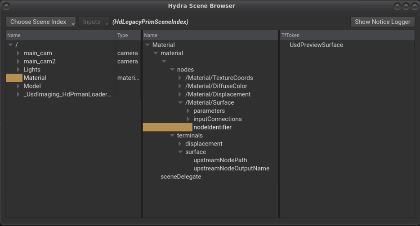Expand the Lights prim arrow

(x=18, y=70)
